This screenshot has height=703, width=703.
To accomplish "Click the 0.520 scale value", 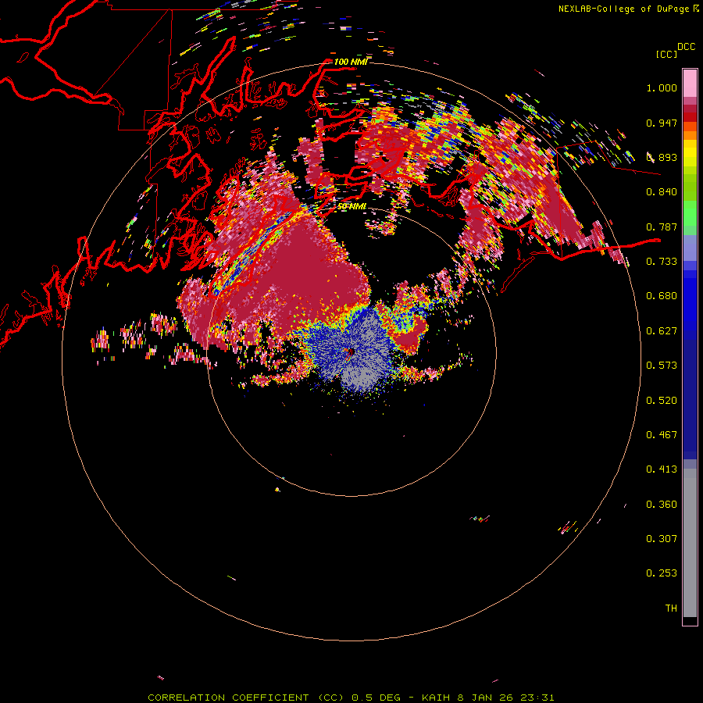I will (662, 401).
